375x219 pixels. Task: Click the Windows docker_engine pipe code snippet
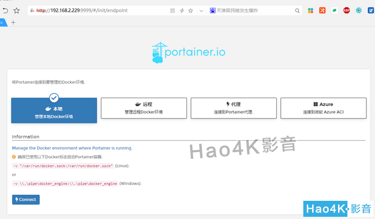pyautogui.click(x=65, y=184)
